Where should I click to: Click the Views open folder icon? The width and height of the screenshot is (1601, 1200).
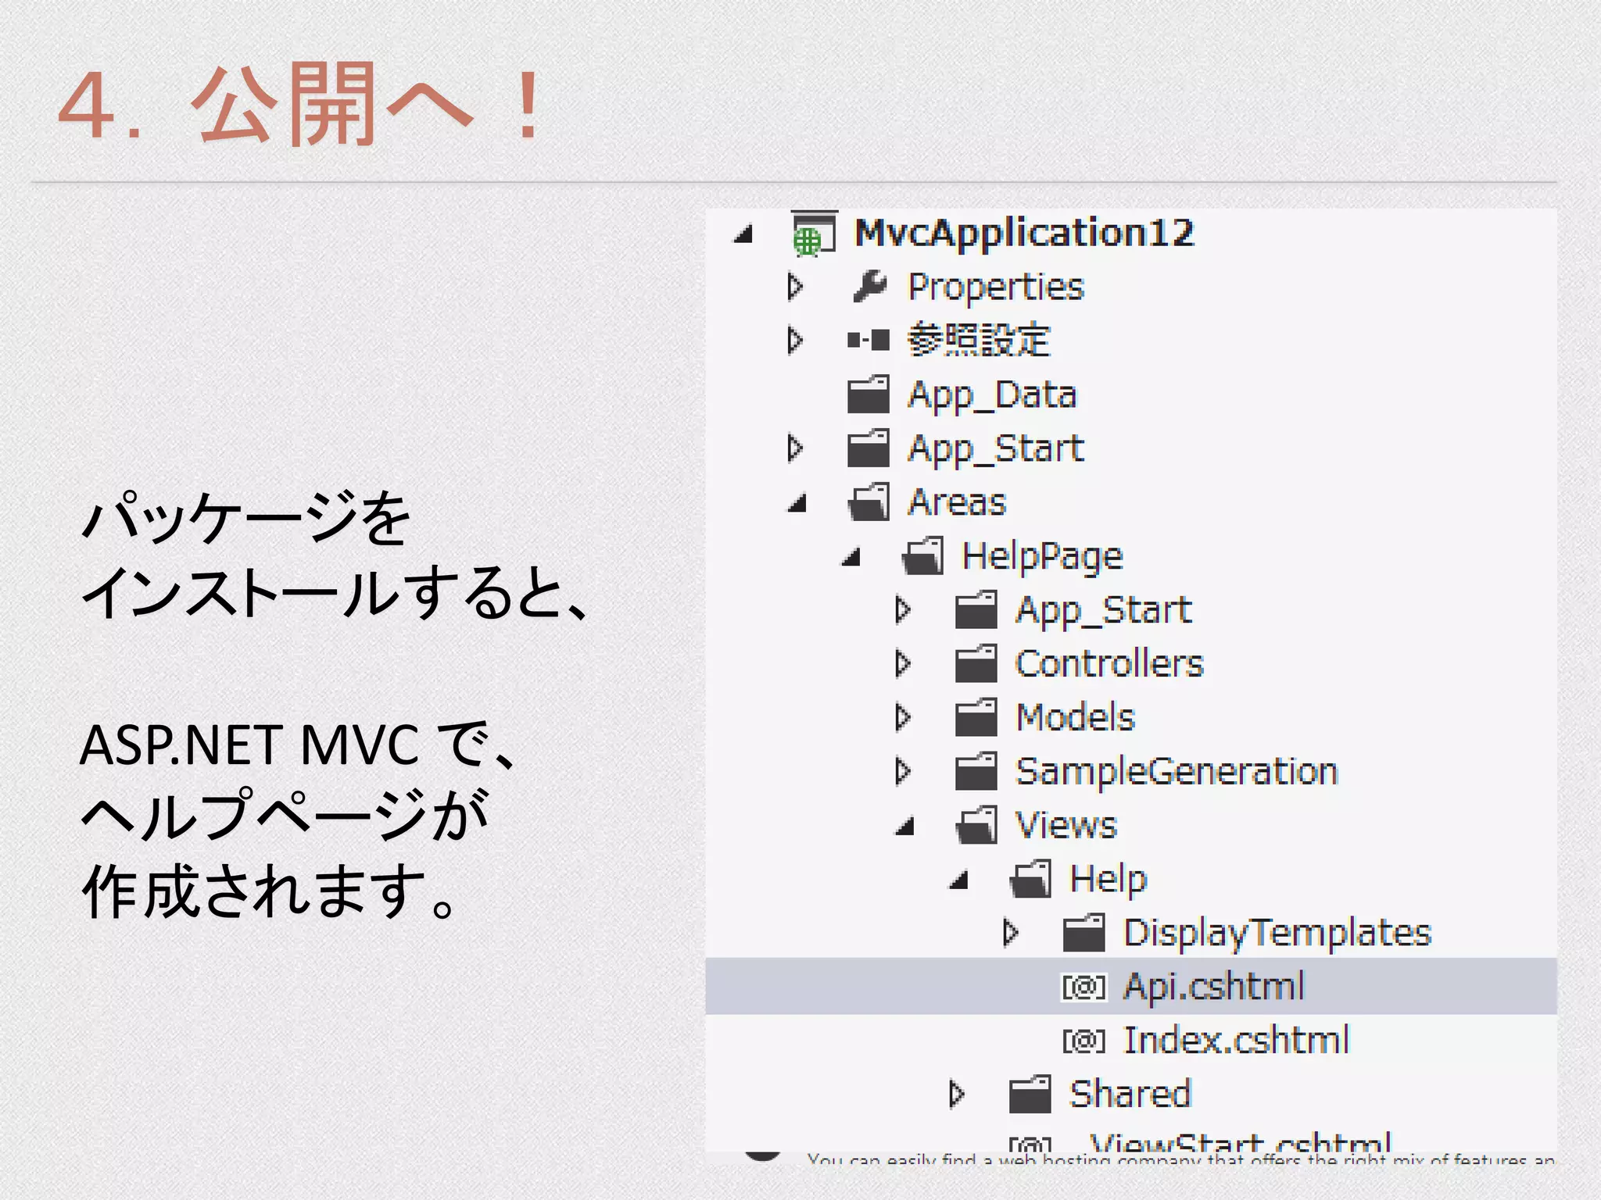click(x=976, y=826)
